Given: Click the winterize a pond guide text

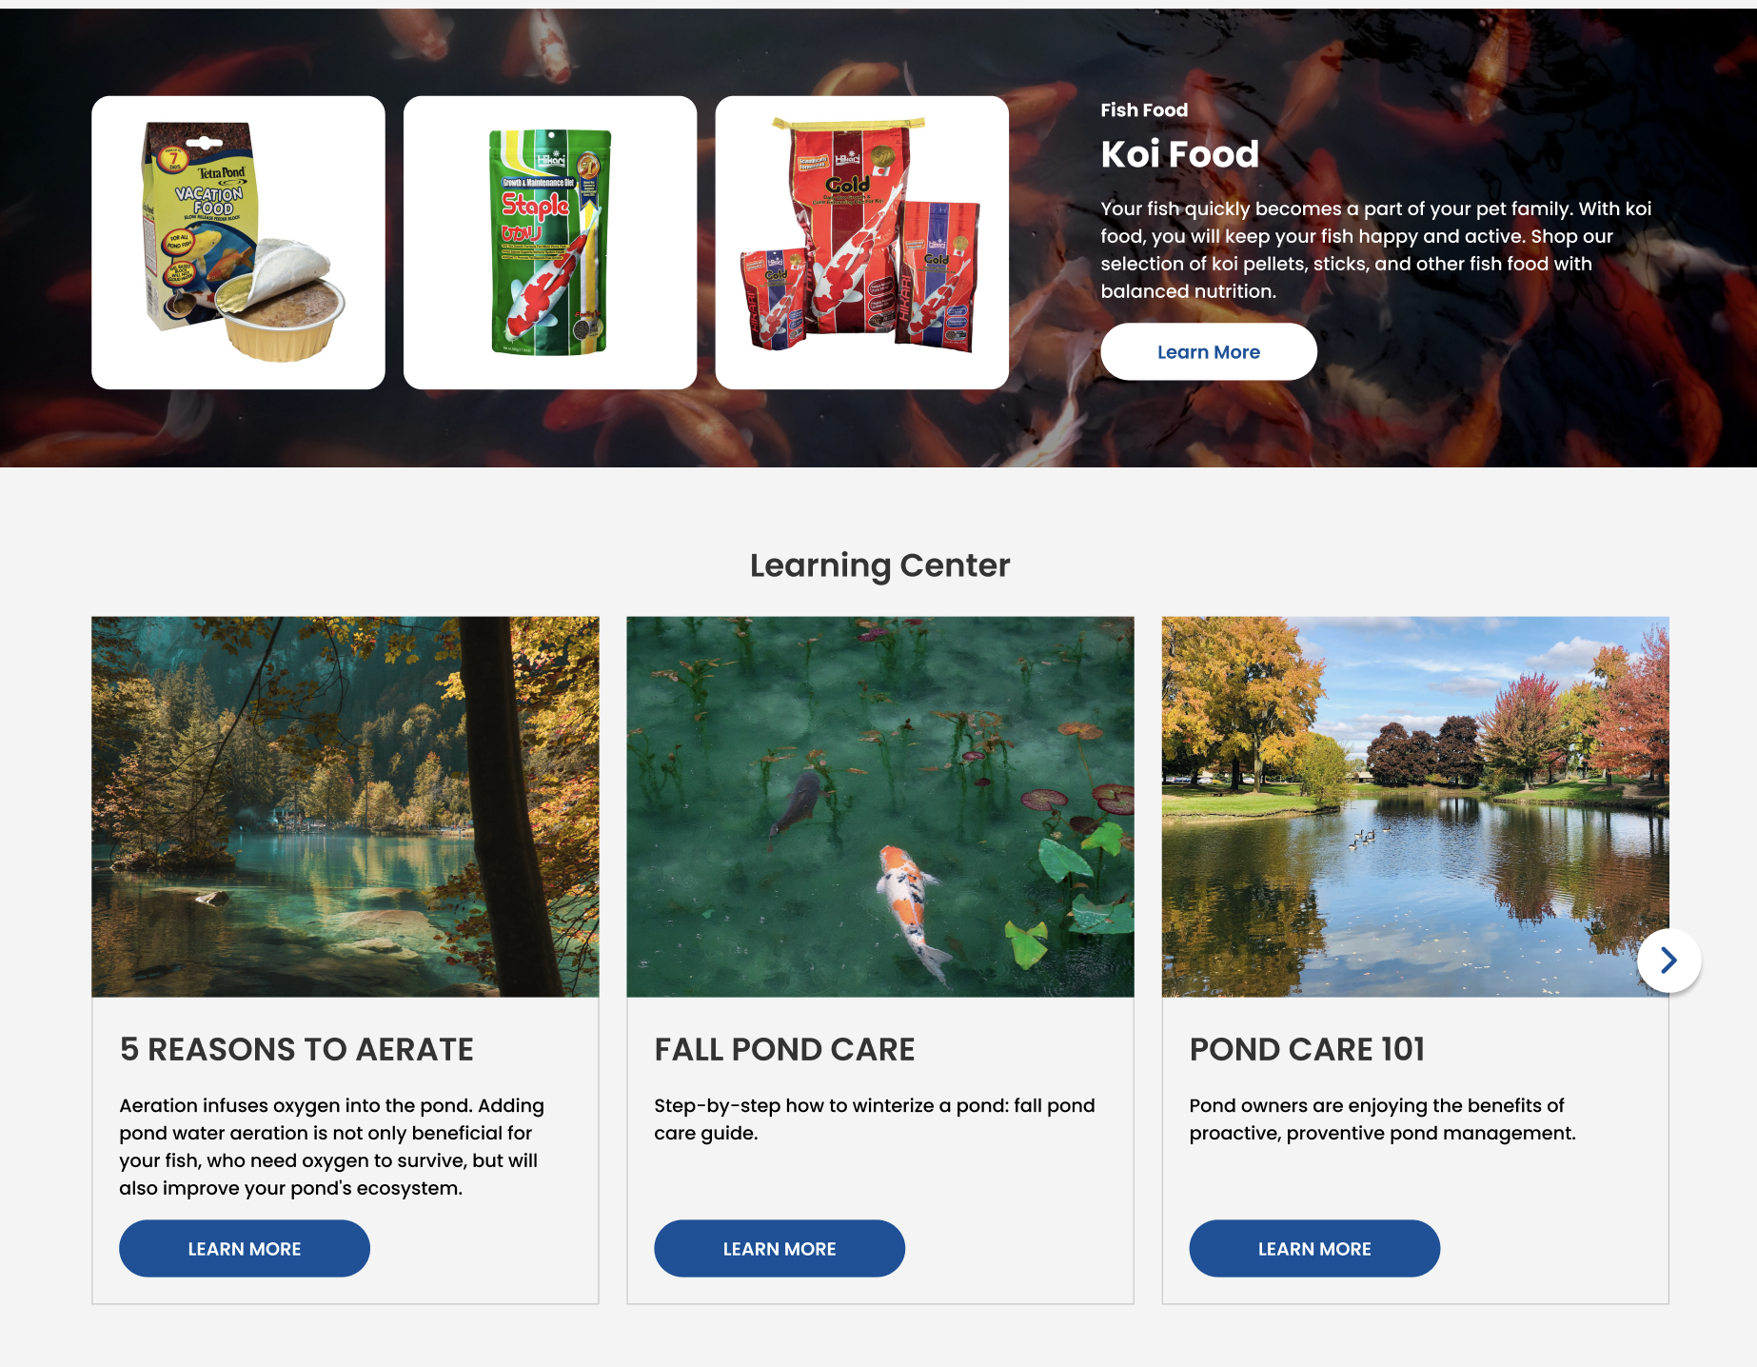Looking at the screenshot, I should point(874,1119).
